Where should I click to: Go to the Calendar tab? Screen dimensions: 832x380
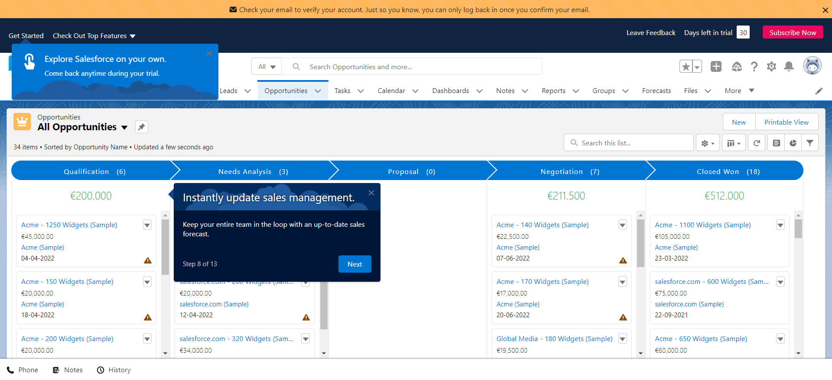pos(391,91)
